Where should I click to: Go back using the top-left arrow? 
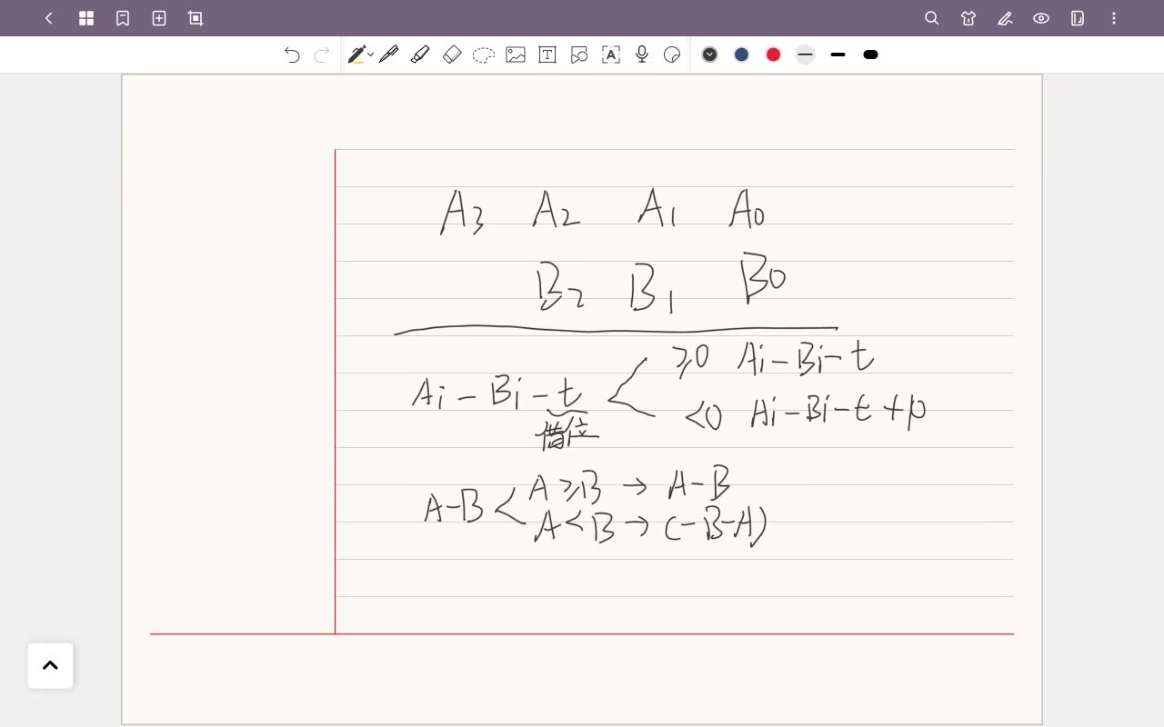pyautogui.click(x=49, y=18)
